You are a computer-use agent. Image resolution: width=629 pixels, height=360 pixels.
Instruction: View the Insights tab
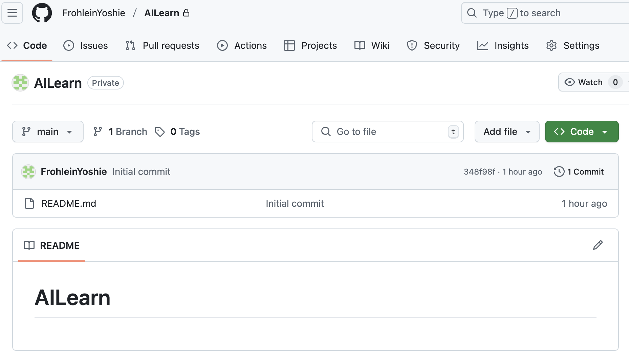coord(503,45)
